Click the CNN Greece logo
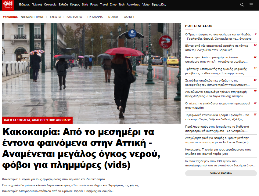The width and height of the screenshot is (259, 196). pyautogui.click(x=8, y=5)
